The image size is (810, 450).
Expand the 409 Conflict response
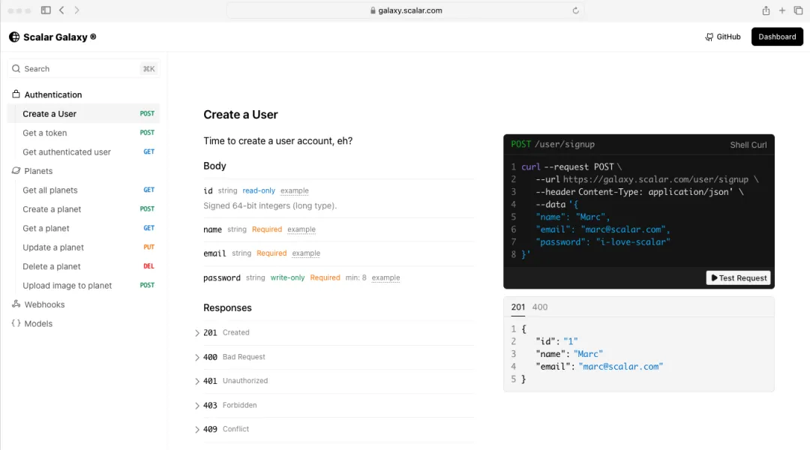click(x=197, y=430)
